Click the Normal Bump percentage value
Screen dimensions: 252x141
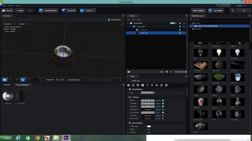157,112
